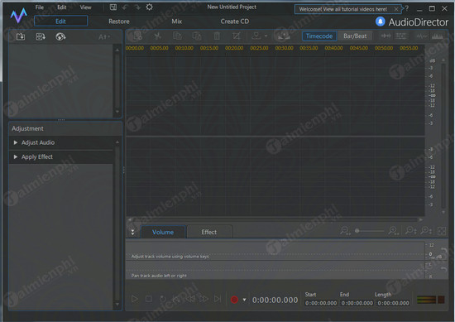The width and height of the screenshot is (455, 322).
Task: Click the vertical zoom out magnifier icon
Action: (411, 231)
